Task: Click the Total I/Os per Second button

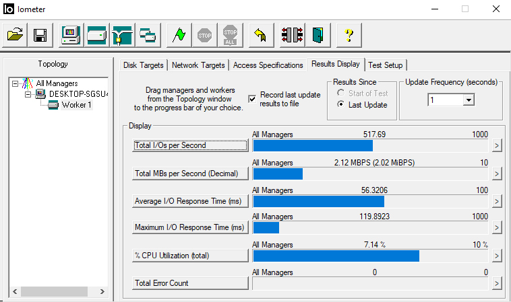Action: point(190,145)
